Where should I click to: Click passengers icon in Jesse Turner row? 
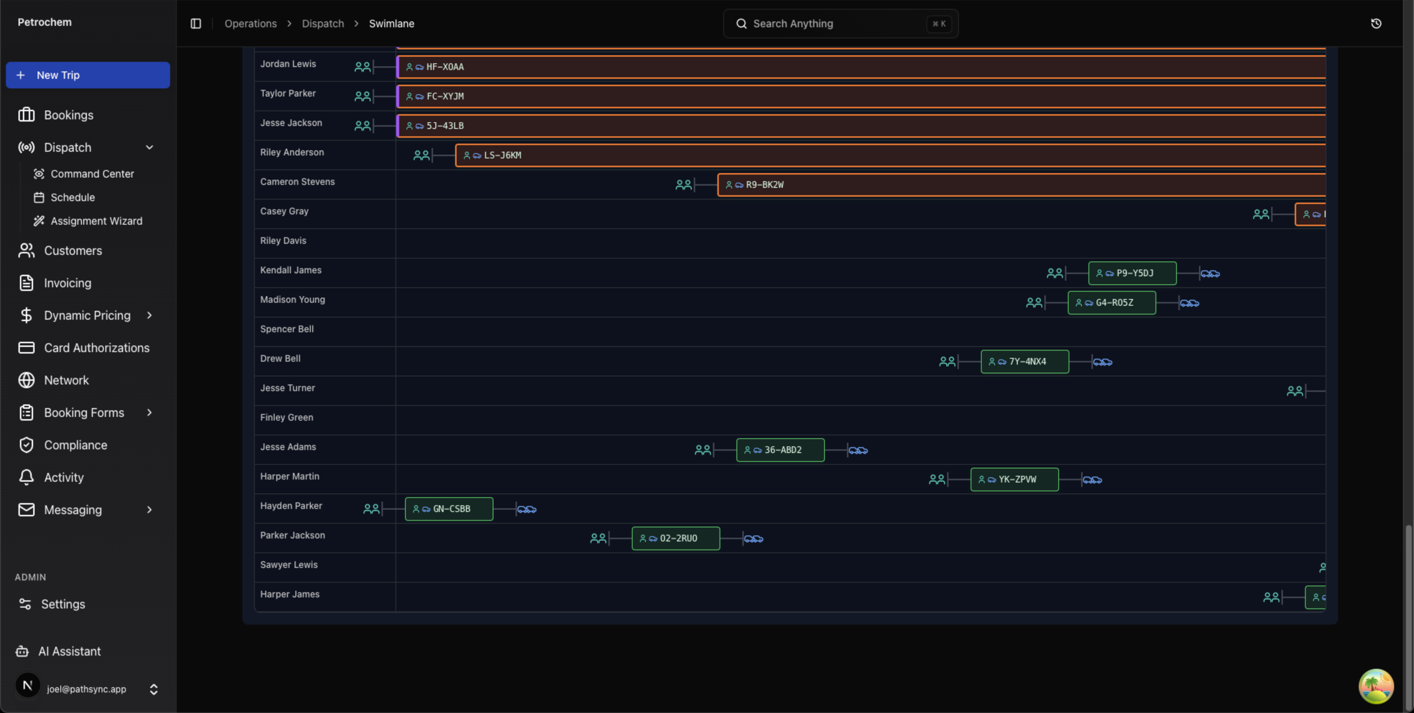[x=1294, y=391]
